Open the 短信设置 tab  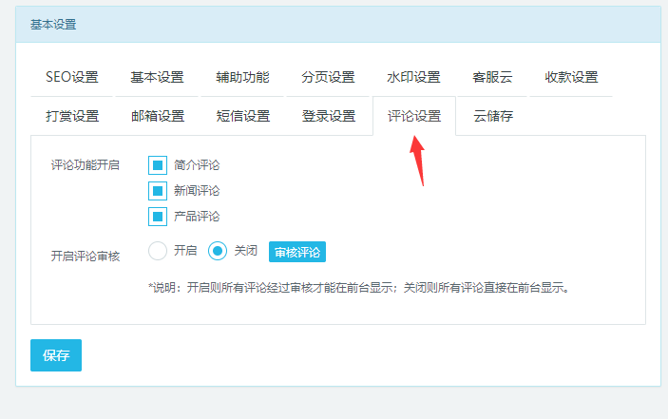pos(242,117)
